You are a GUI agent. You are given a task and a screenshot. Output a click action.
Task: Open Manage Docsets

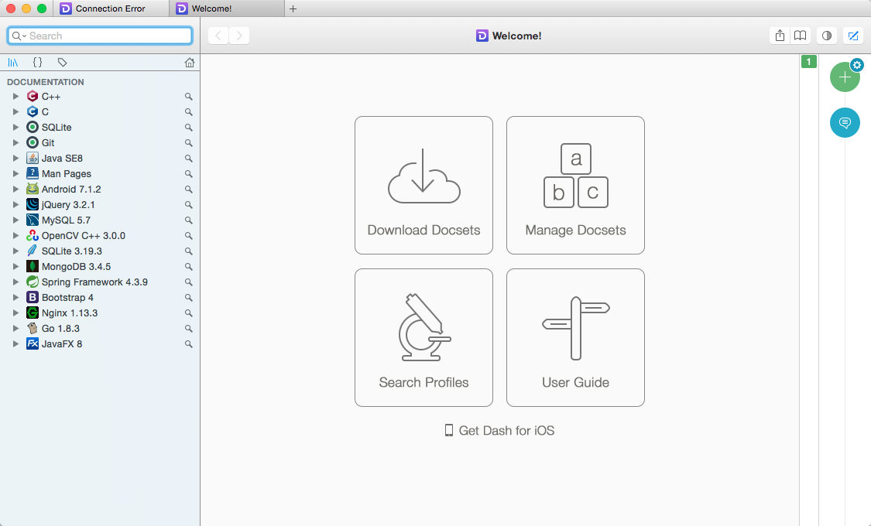tap(575, 186)
